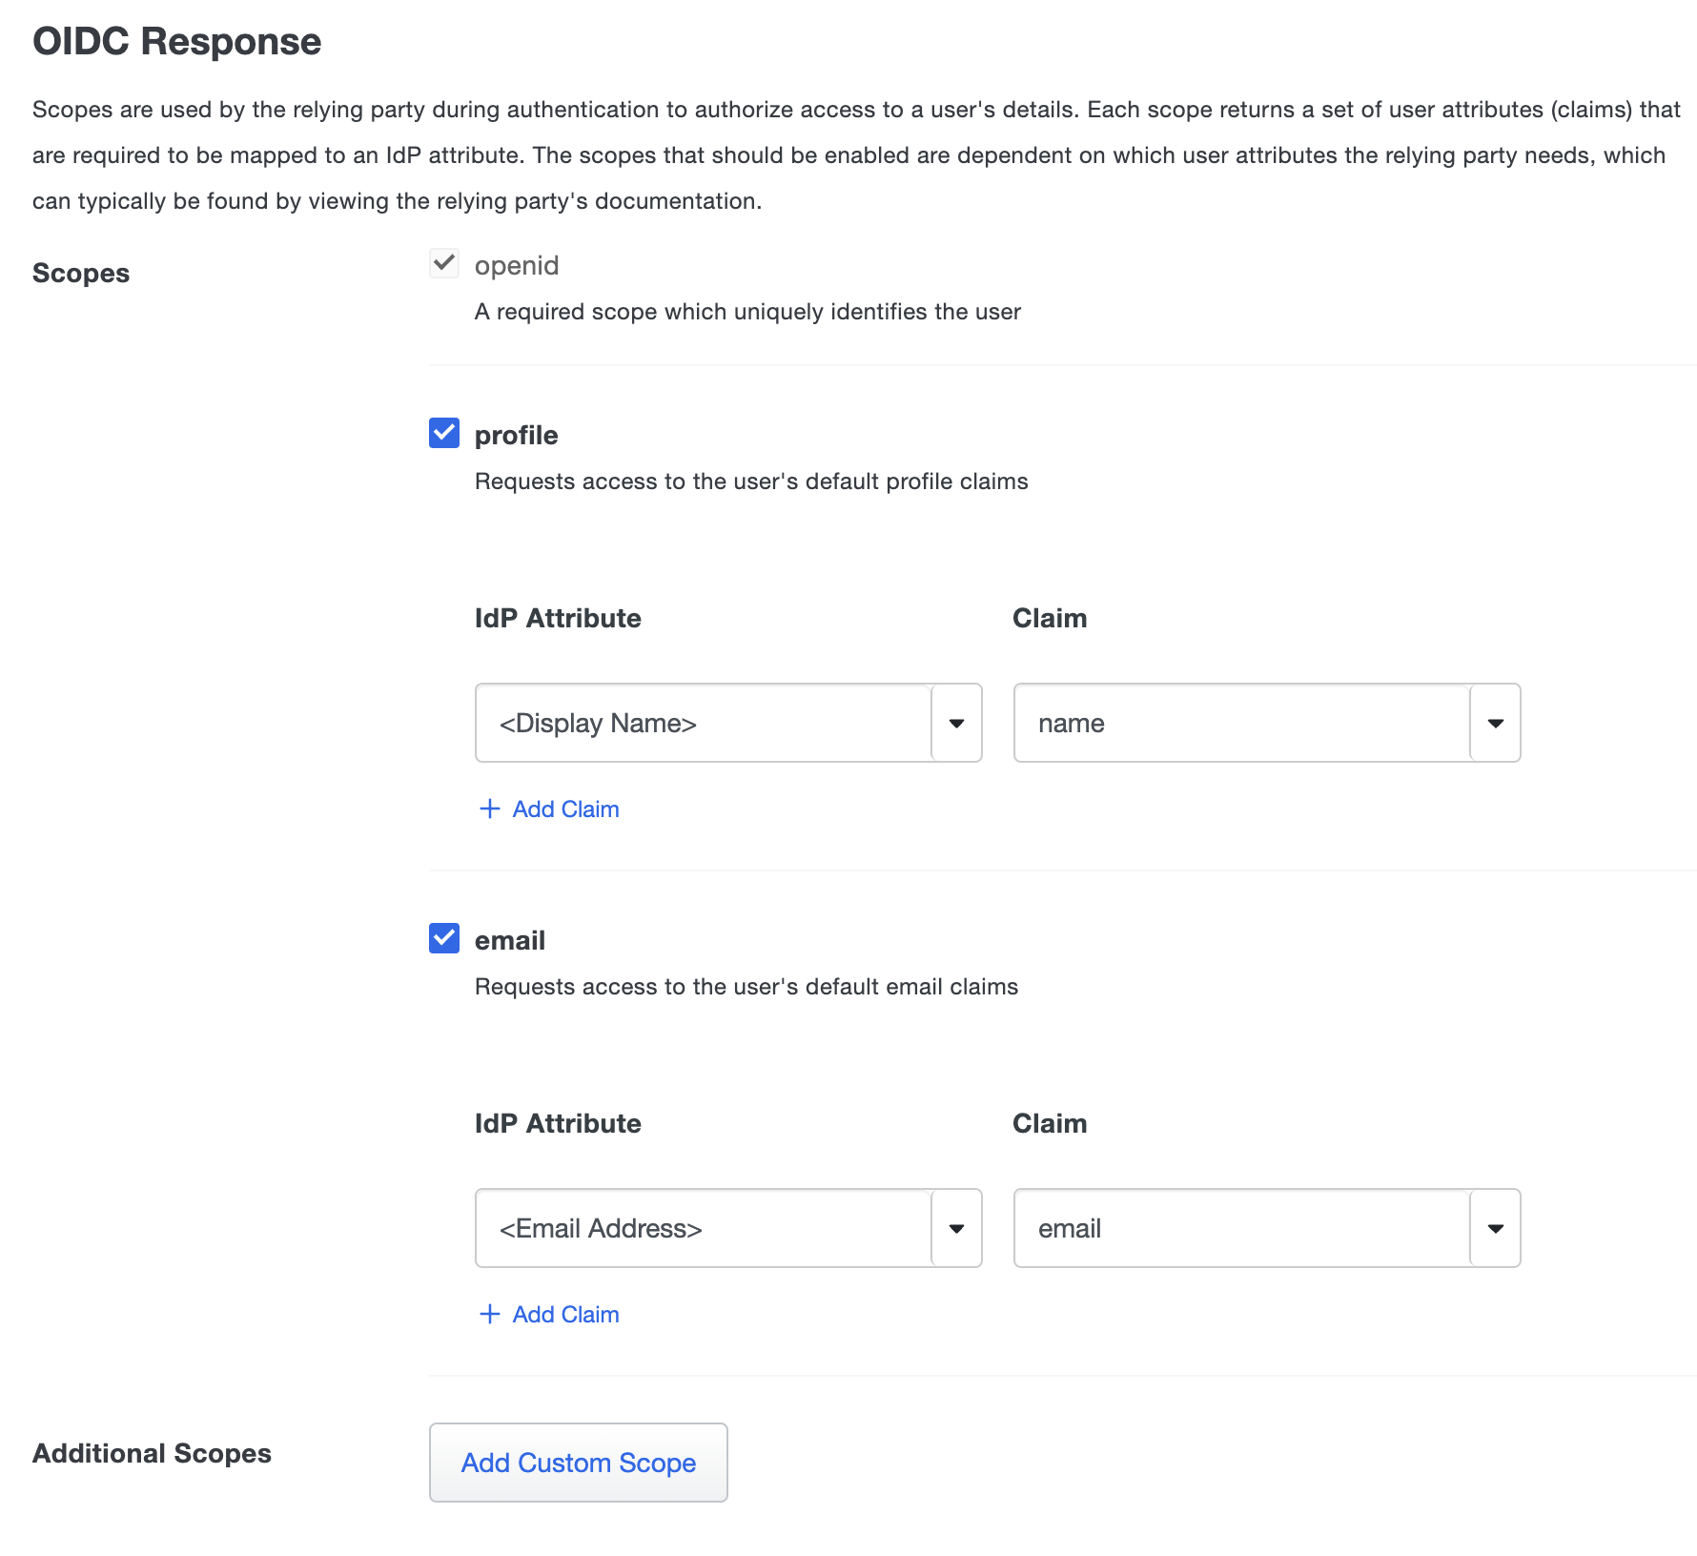The width and height of the screenshot is (1697, 1556).
Task: Select the email scope label
Action: [510, 940]
